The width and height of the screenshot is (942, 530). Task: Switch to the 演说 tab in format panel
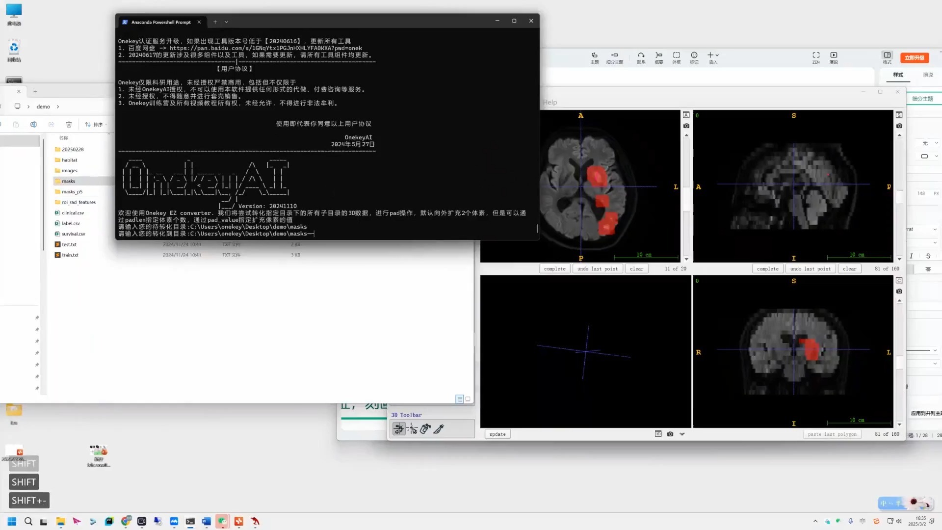tap(928, 75)
